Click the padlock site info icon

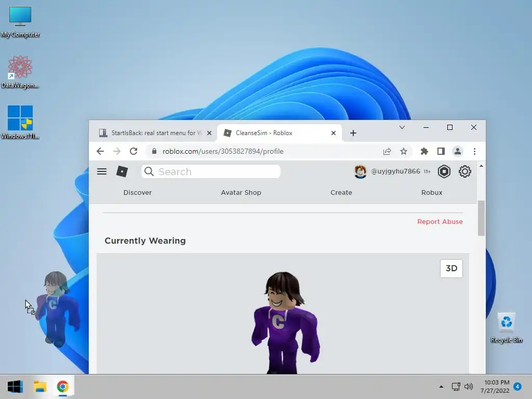pos(154,151)
